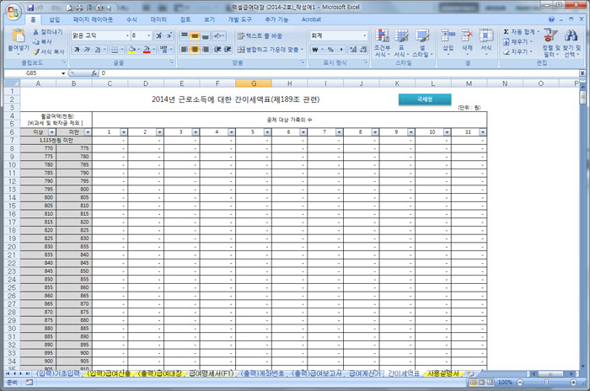Image resolution: width=590 pixels, height=391 pixels.
Task: Switch to 급여명세서(F1) sheet tab
Action: pyautogui.click(x=212, y=373)
